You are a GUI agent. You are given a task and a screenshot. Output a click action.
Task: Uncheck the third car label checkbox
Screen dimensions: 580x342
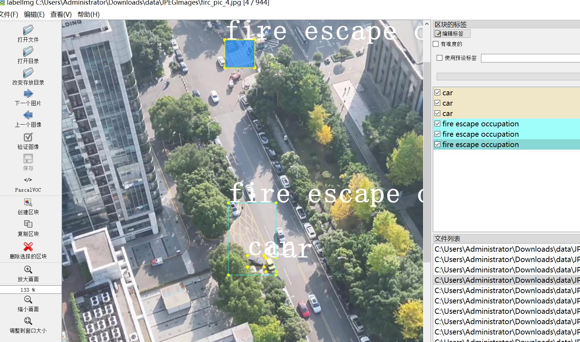click(x=437, y=113)
